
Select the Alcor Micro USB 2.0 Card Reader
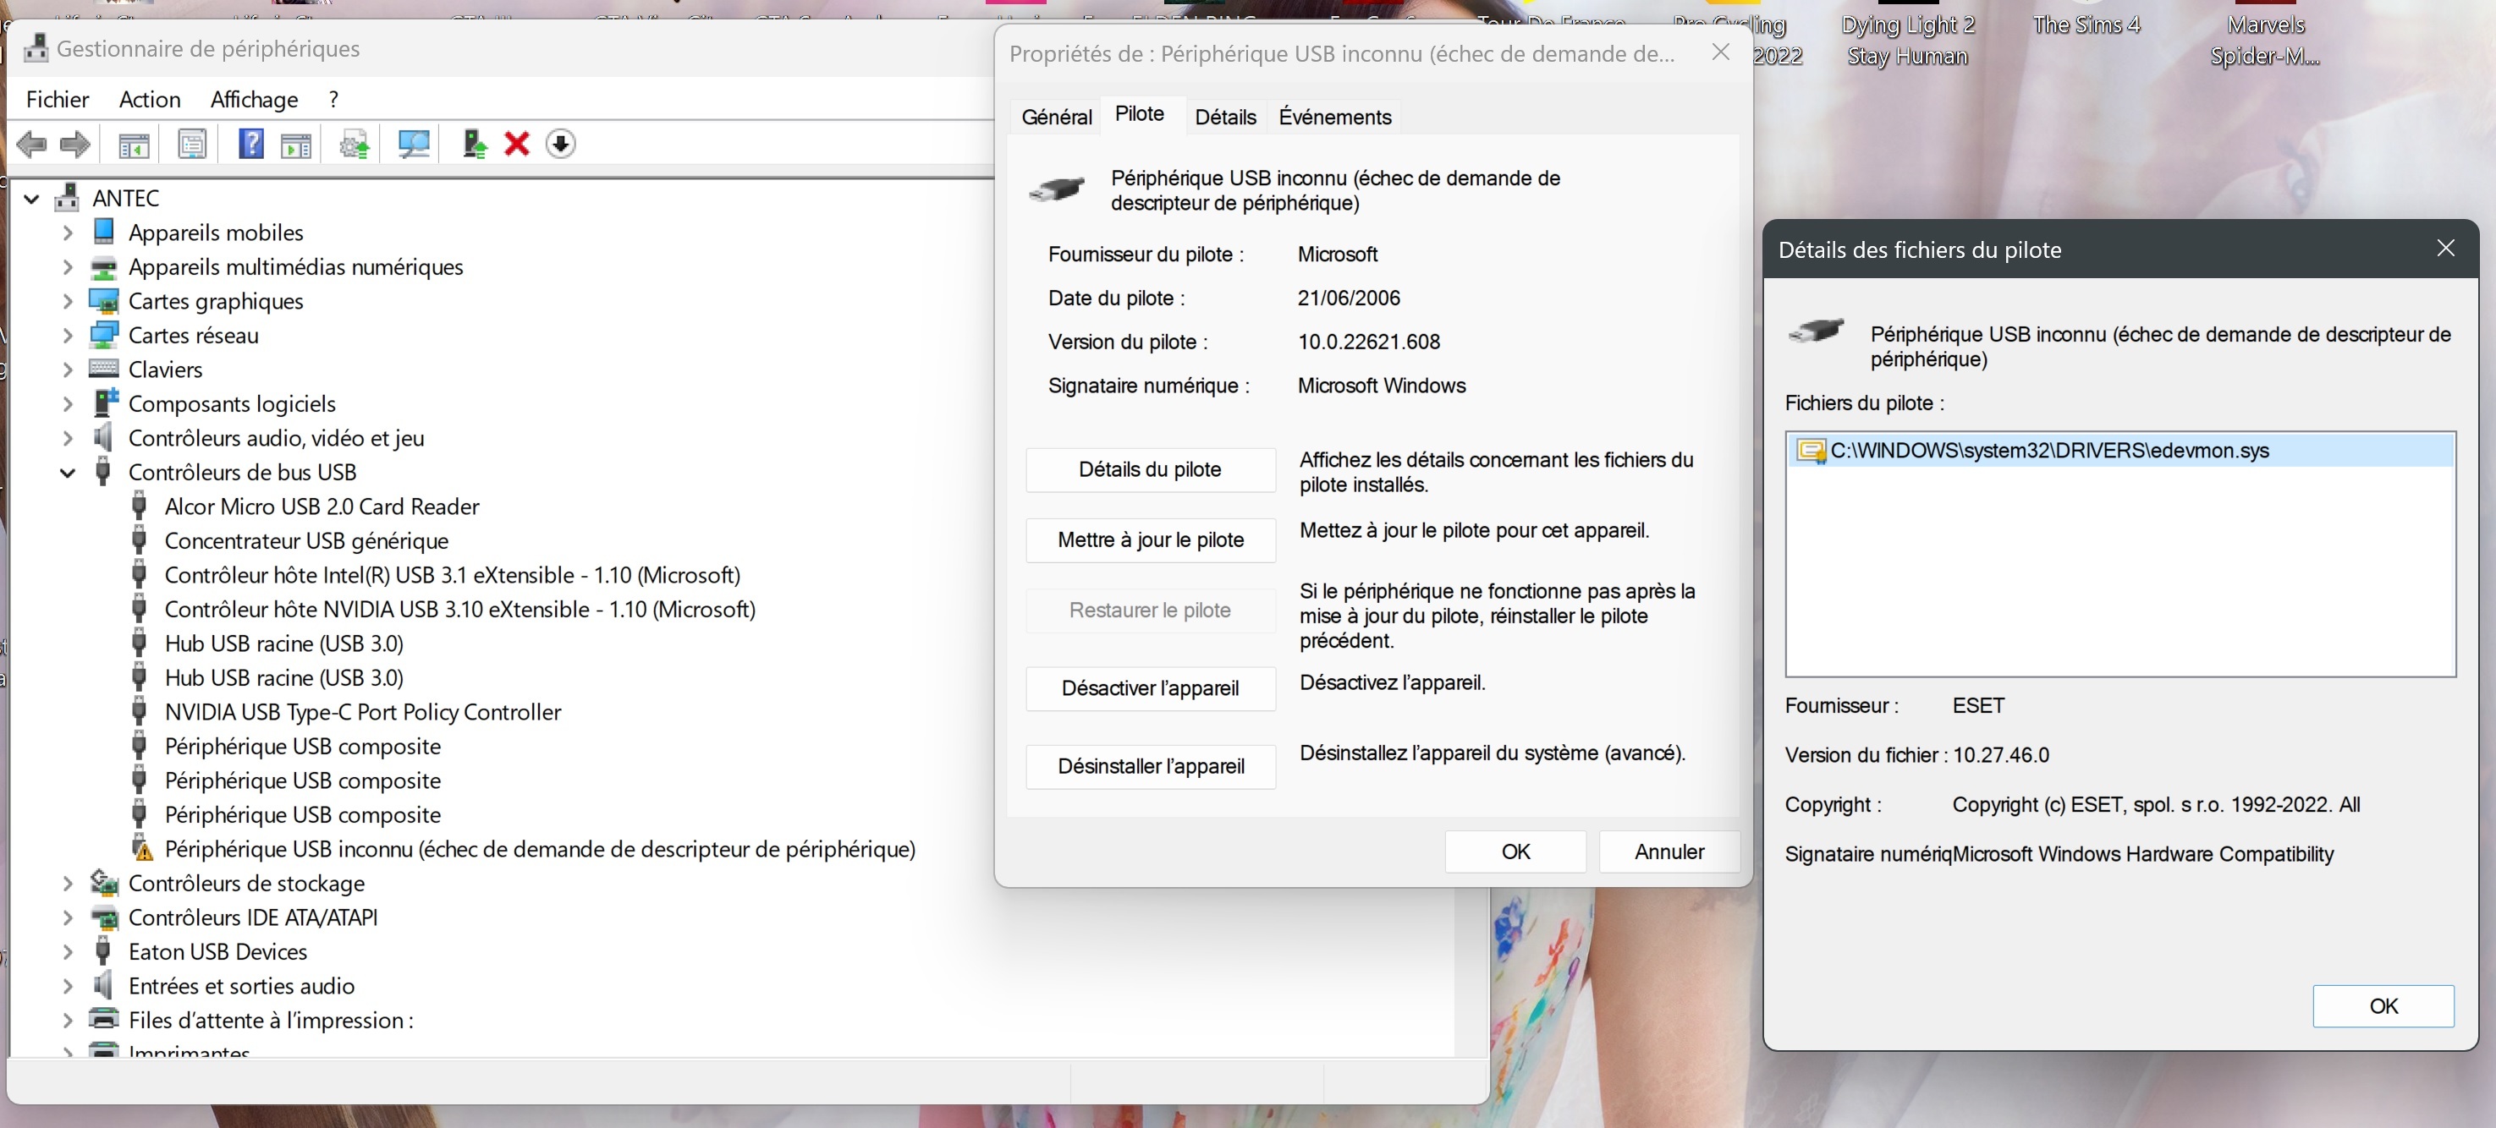point(322,507)
